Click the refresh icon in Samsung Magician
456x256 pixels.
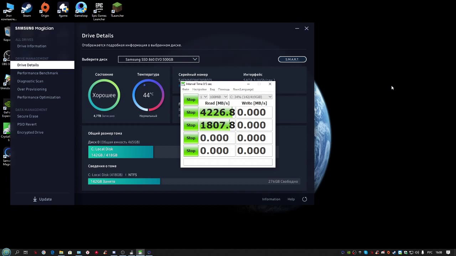coord(305,199)
